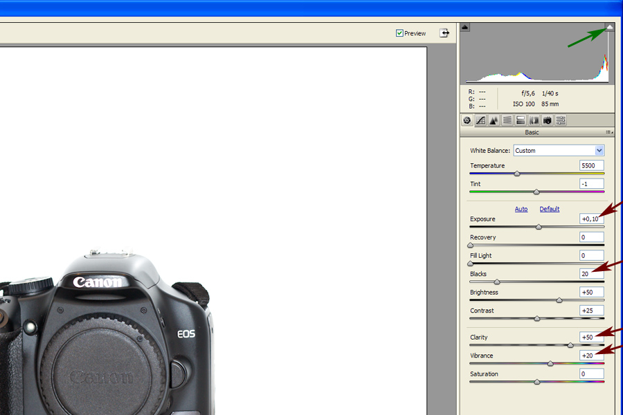Toggle highlight clipping warning in histogram
The image size is (623, 415).
pyautogui.click(x=609, y=27)
